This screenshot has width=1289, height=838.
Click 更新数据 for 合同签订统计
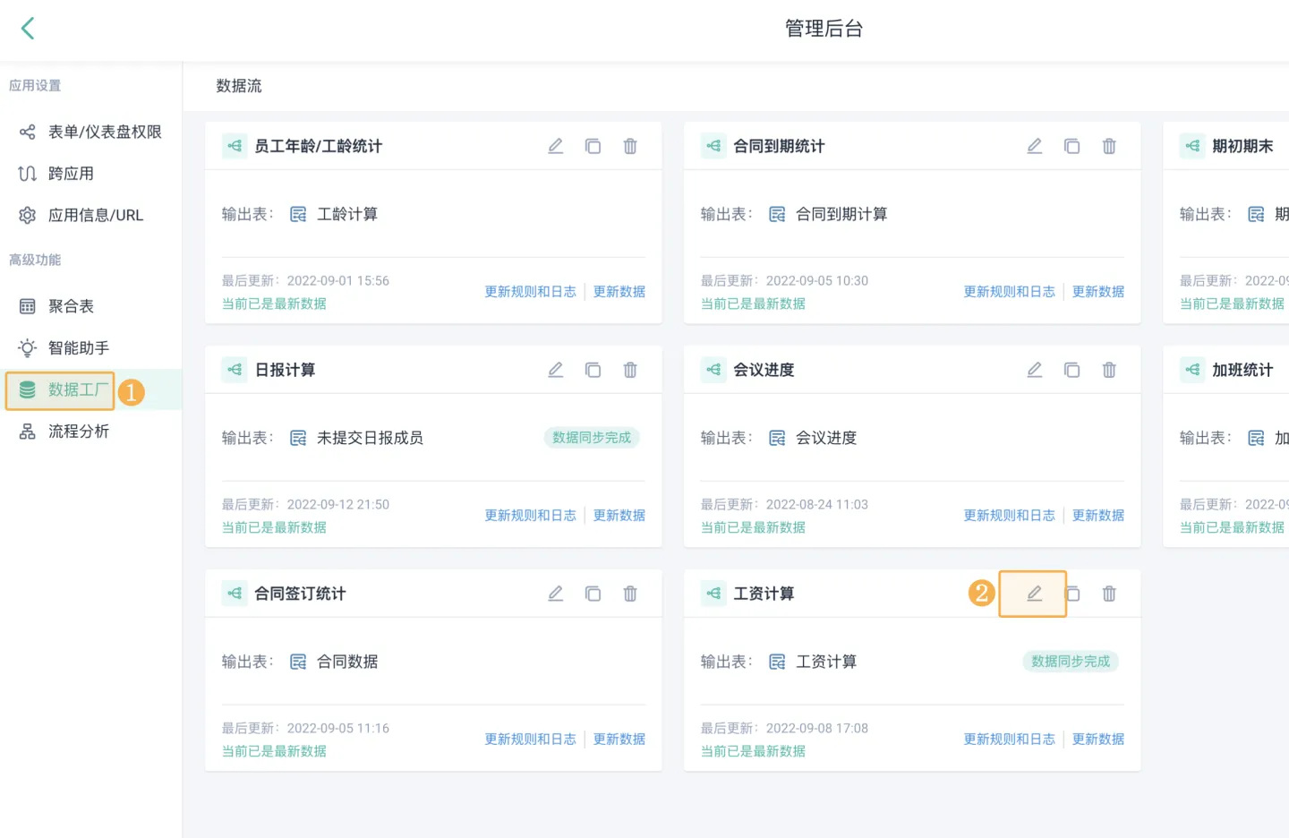click(619, 740)
